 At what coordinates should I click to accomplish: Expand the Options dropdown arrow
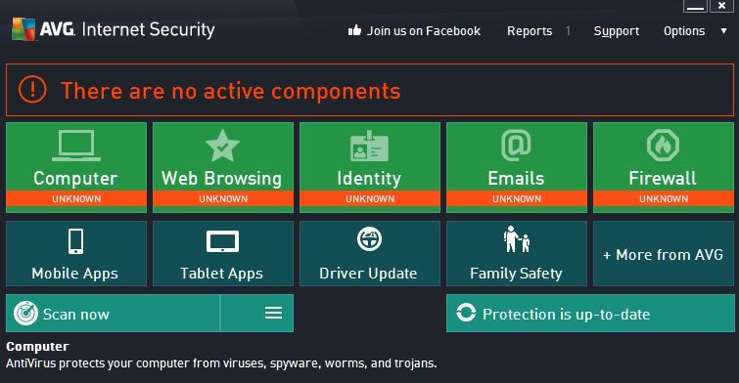(x=723, y=31)
